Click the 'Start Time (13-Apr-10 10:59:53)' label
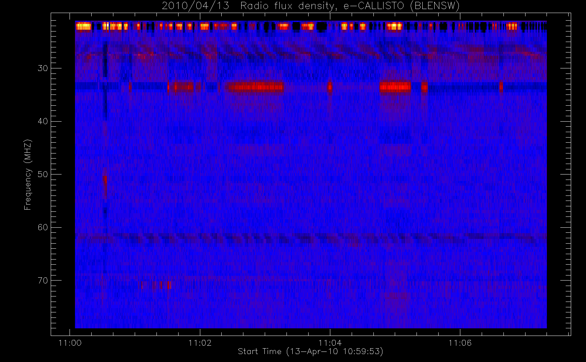The width and height of the screenshot is (586, 362). point(310,351)
